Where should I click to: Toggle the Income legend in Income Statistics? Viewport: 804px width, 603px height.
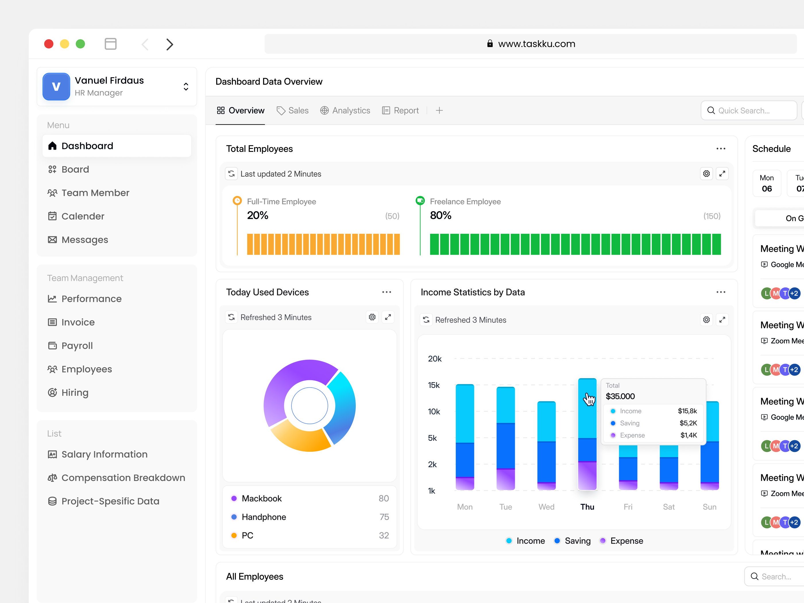[x=525, y=540]
